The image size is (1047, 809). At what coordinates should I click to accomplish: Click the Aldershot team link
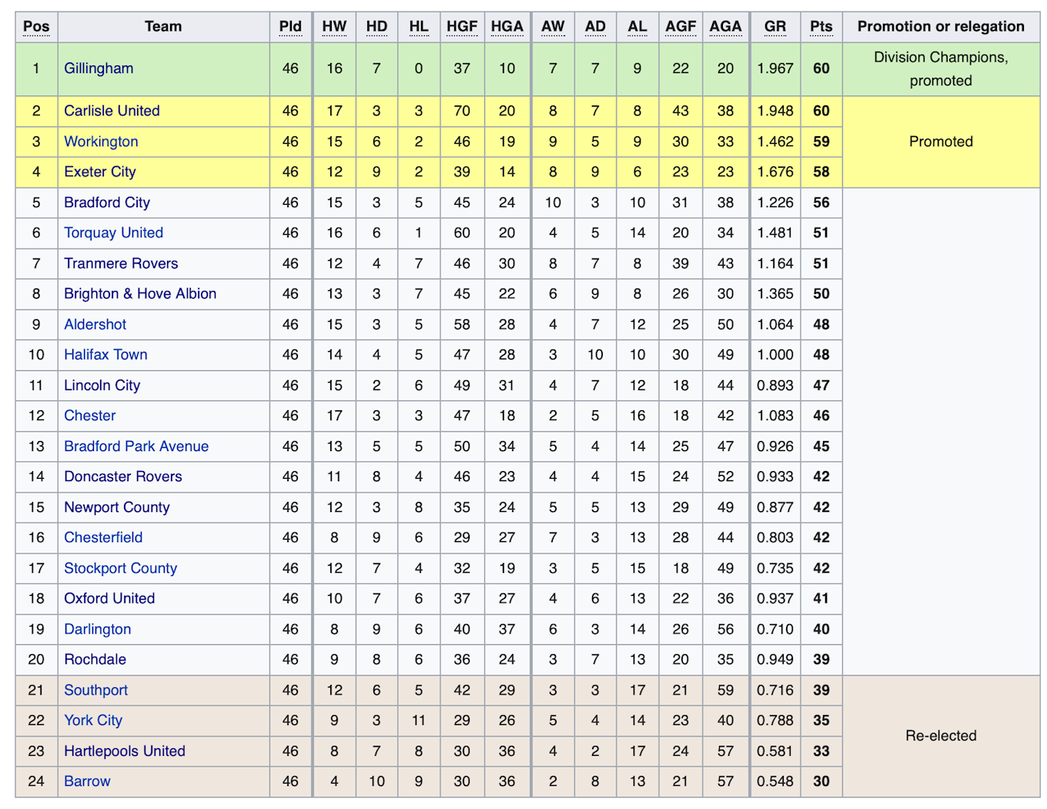[95, 324]
